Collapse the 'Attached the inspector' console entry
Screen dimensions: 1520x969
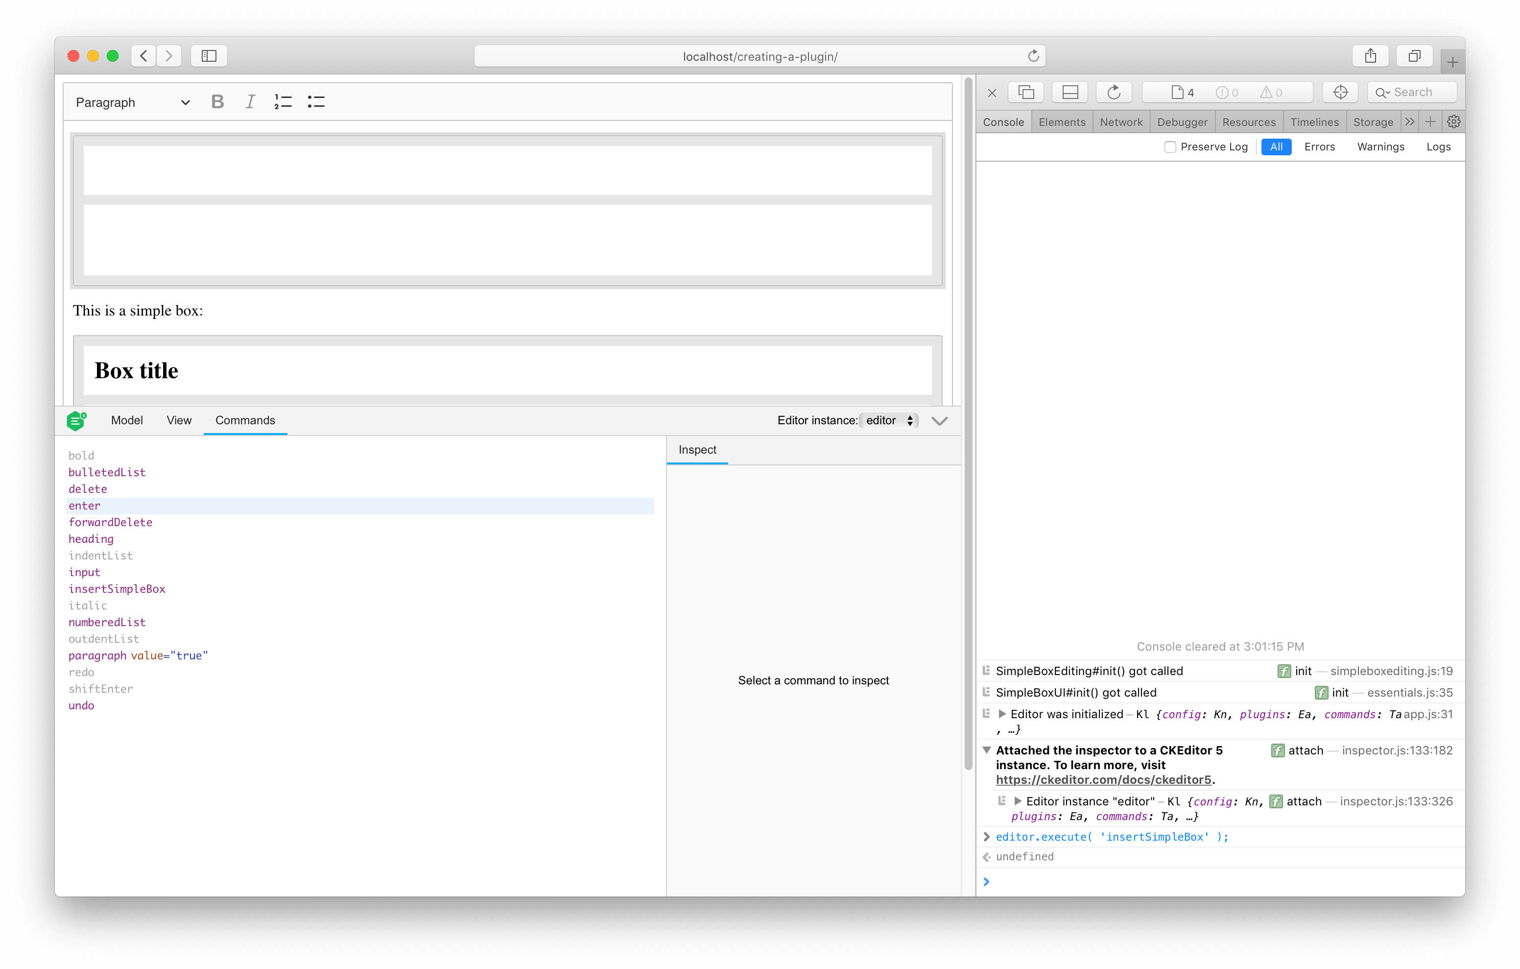point(987,751)
